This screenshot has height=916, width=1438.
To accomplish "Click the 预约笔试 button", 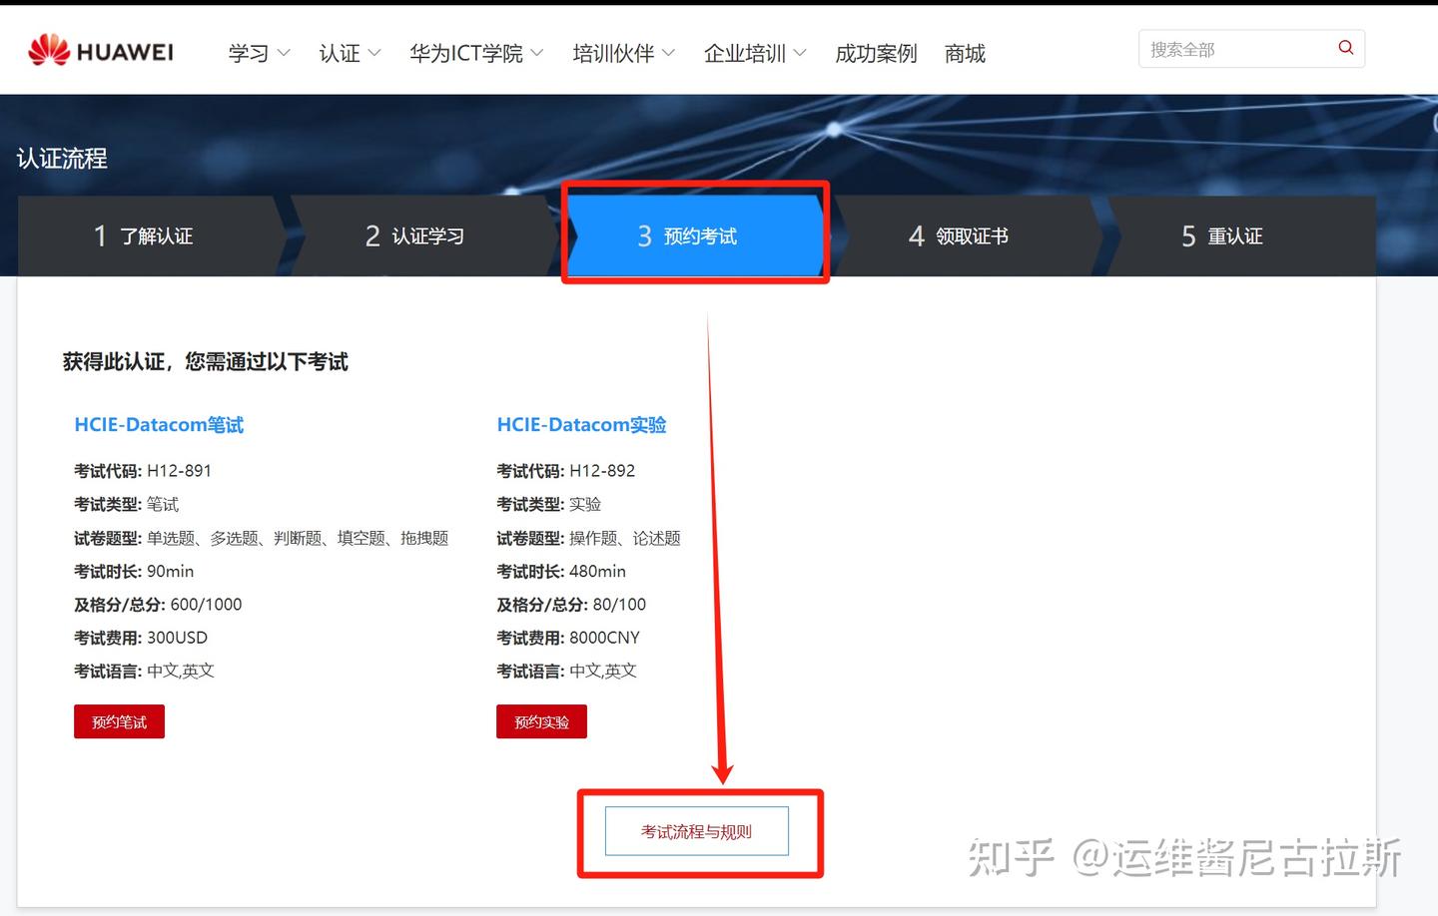I will click(119, 721).
